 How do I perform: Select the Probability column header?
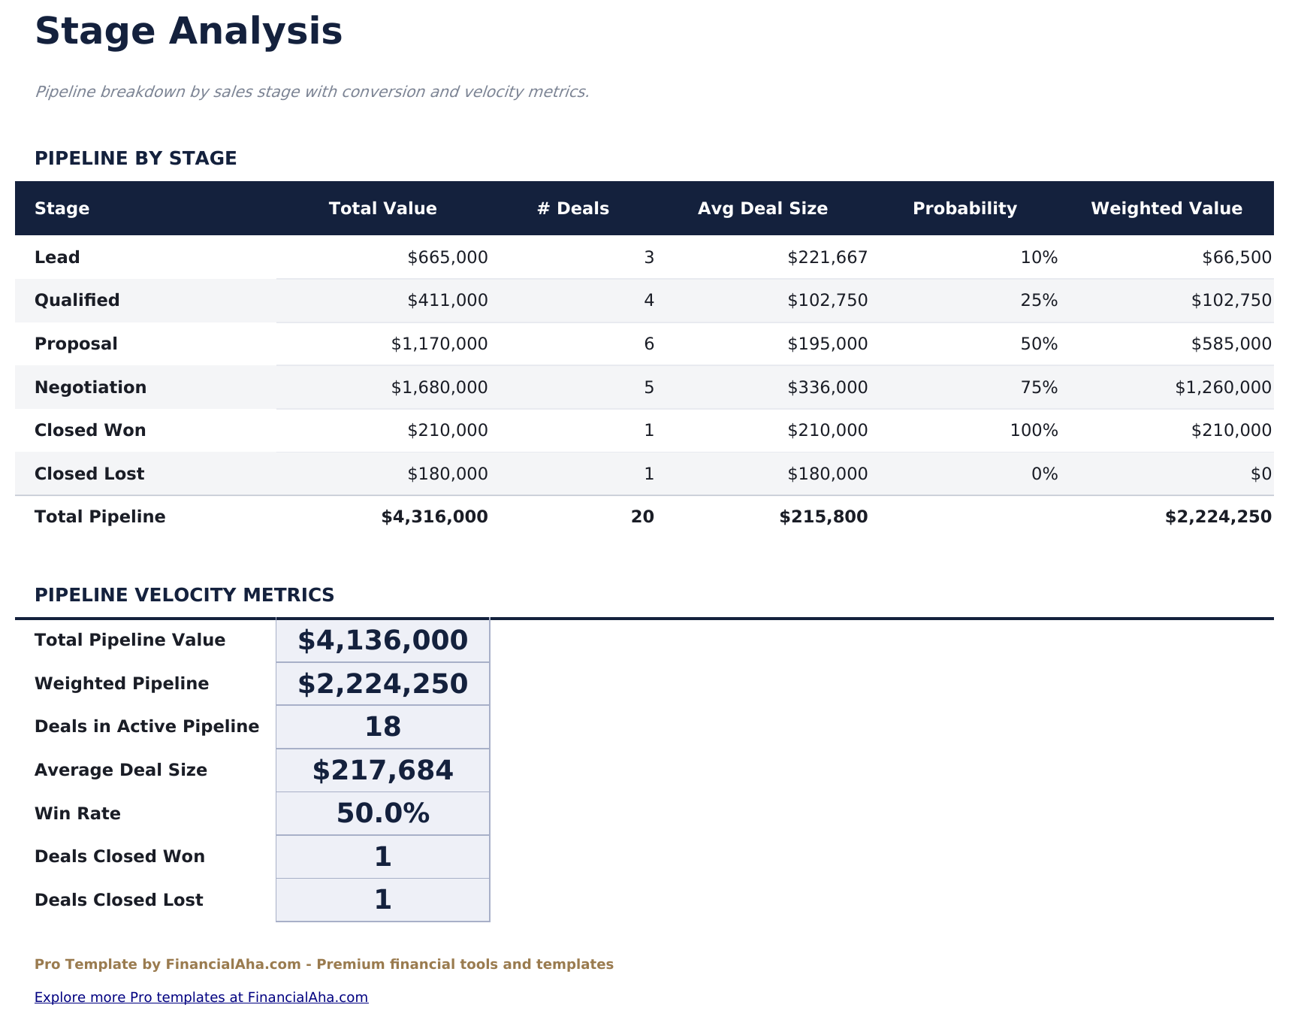[965, 208]
